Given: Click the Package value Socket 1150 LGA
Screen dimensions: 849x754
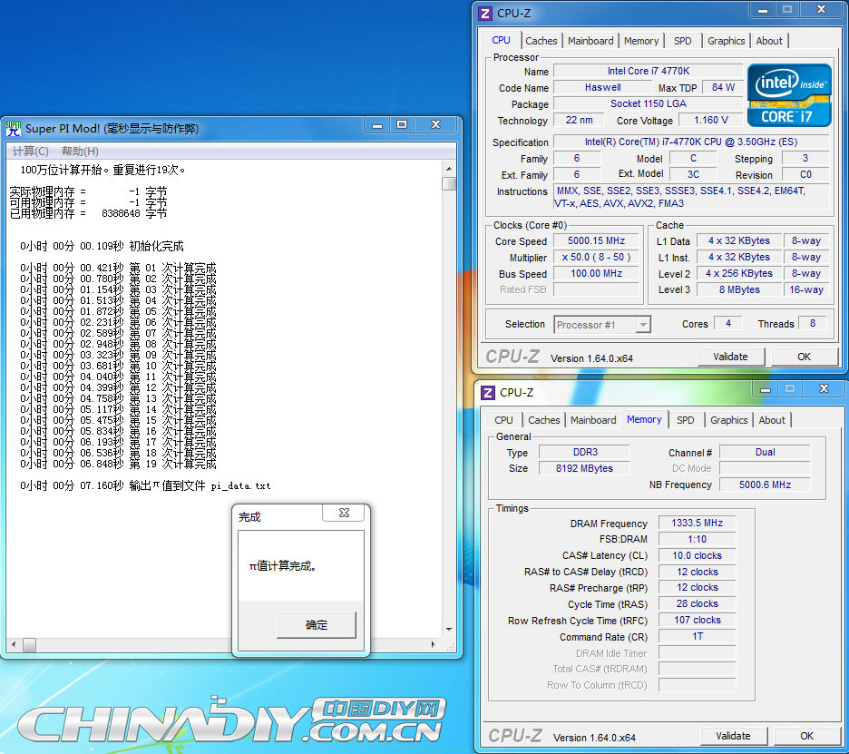Looking at the screenshot, I should 649,103.
